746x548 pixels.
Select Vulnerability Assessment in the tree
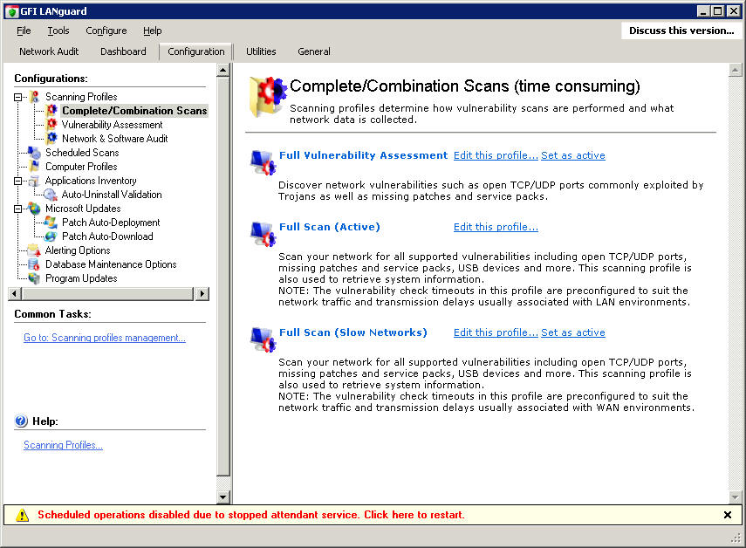coord(113,125)
